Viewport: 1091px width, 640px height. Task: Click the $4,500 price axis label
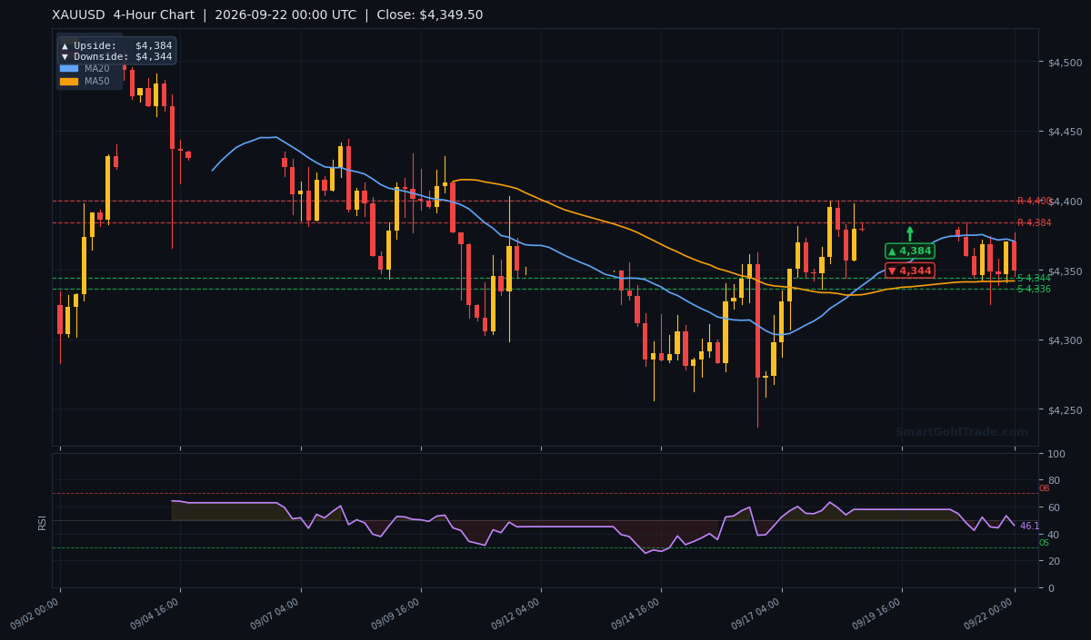1066,62
